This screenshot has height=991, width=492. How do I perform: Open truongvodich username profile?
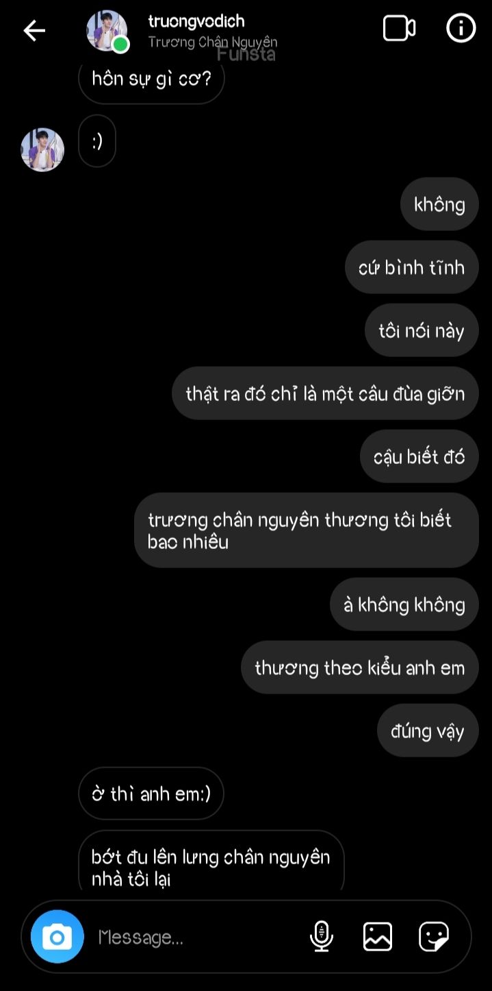pos(196,21)
